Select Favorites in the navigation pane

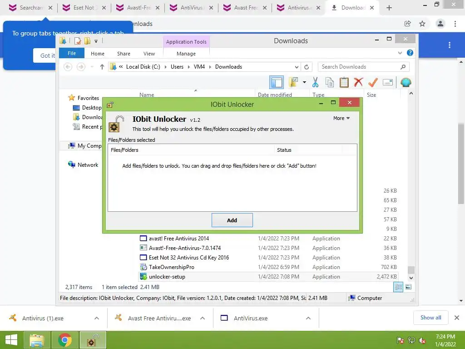coord(88,98)
